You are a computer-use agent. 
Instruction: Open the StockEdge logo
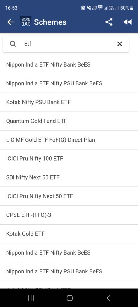25,22
